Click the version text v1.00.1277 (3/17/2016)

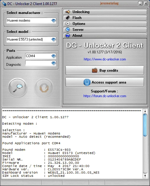[x=105, y=52]
